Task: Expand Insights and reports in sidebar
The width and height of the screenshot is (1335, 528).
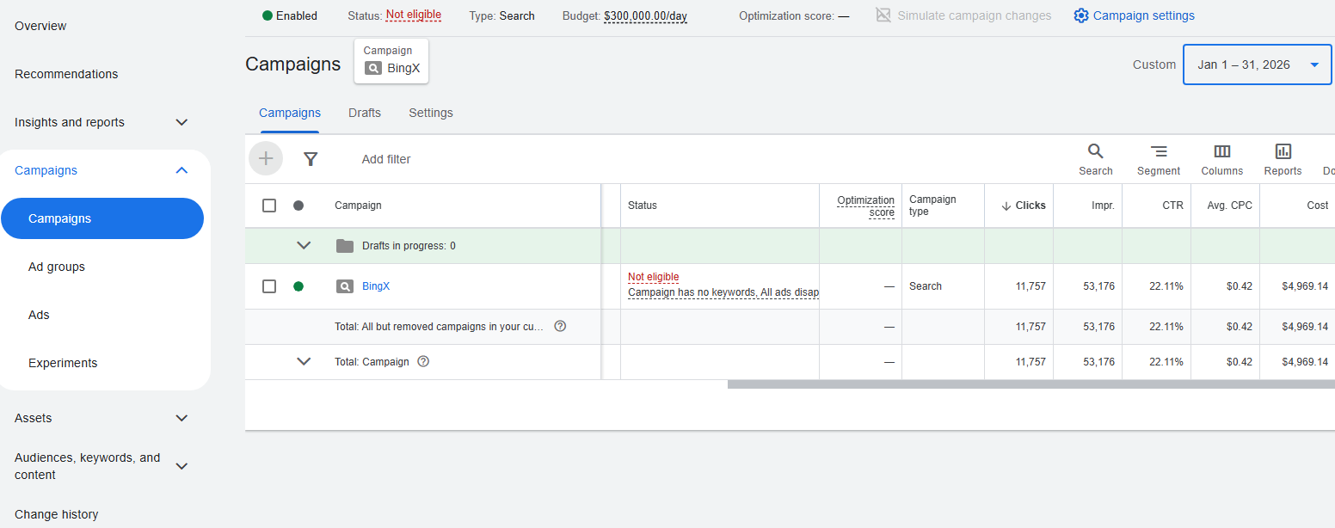Action: pos(181,122)
